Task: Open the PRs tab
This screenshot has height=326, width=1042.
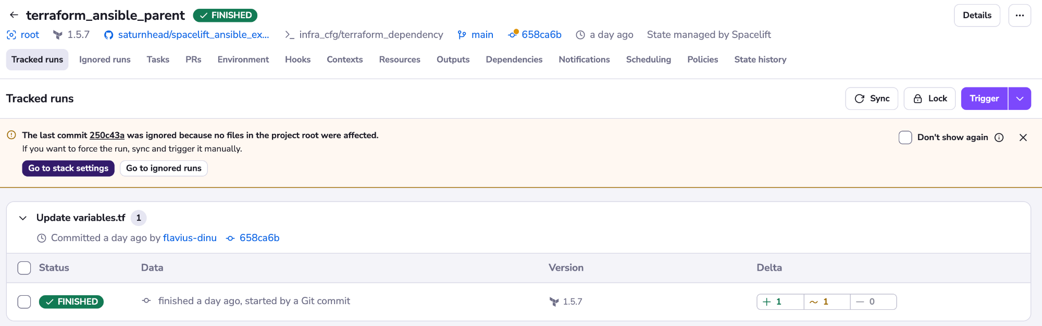Action: point(193,59)
